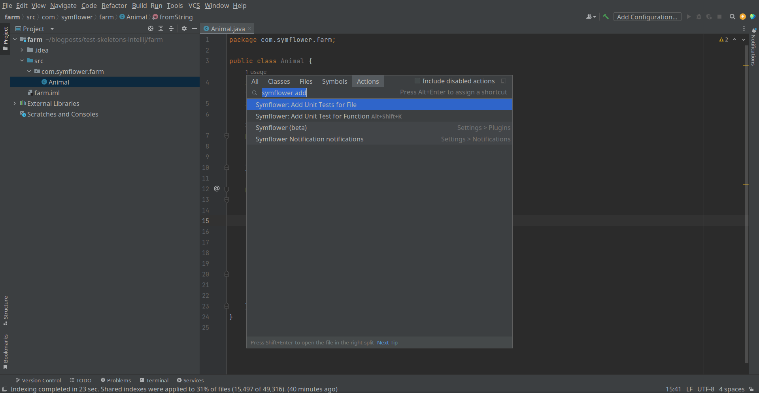Image resolution: width=759 pixels, height=393 pixels.
Task: Click the warning count indicator in editor
Action: pyautogui.click(x=723, y=39)
